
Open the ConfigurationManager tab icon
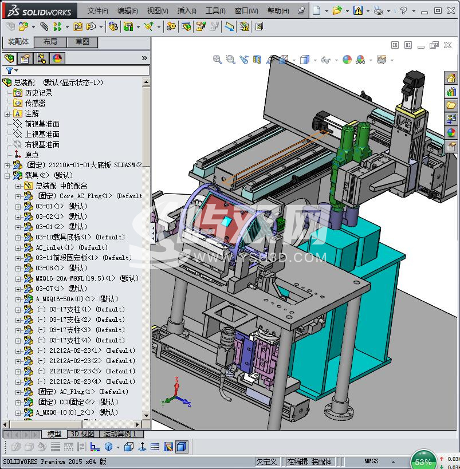click(x=41, y=58)
